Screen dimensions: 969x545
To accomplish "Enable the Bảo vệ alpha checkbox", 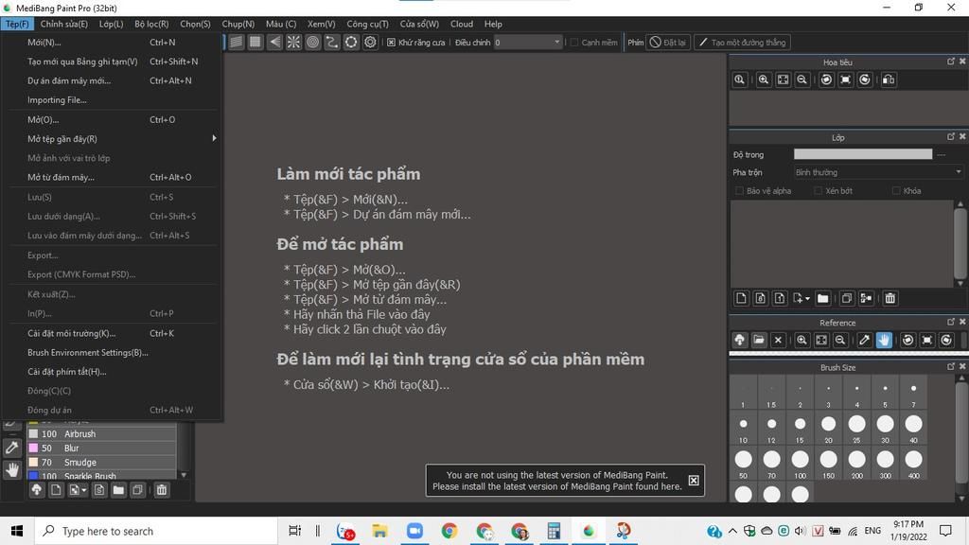I will coord(739,191).
